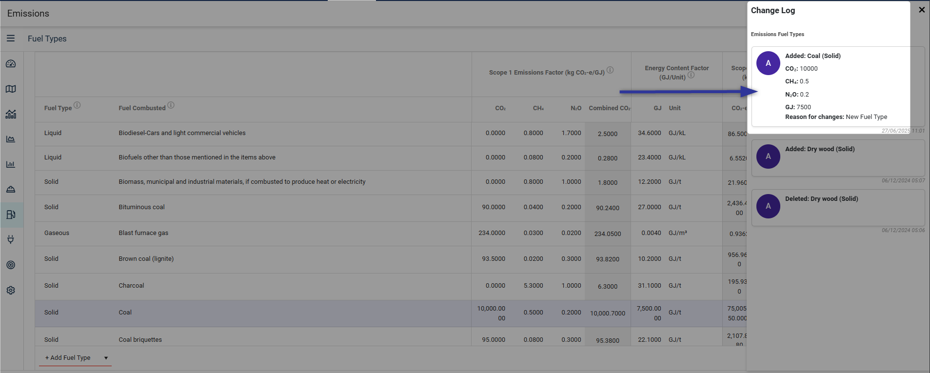Click info icon next to Energy Content Factor
The height and width of the screenshot is (373, 930).
pos(691,75)
